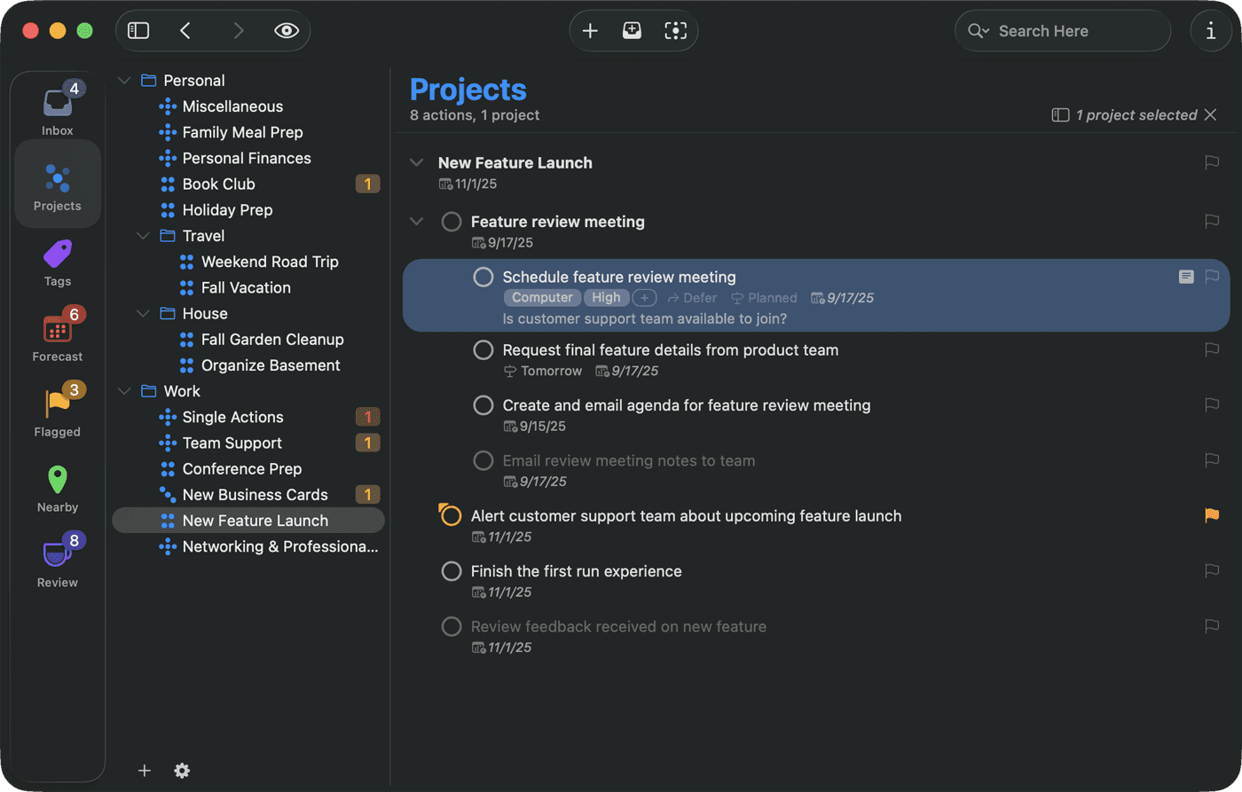Toggle the sidebar visibility icon

(x=138, y=29)
